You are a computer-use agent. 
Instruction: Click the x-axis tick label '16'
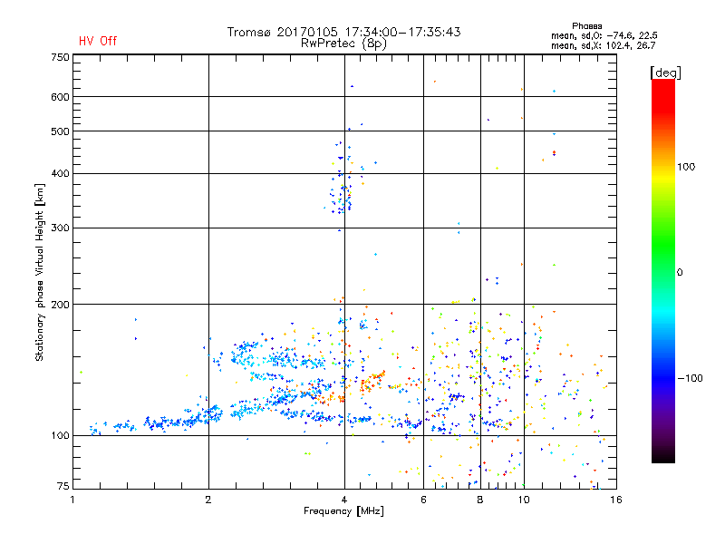(616, 500)
